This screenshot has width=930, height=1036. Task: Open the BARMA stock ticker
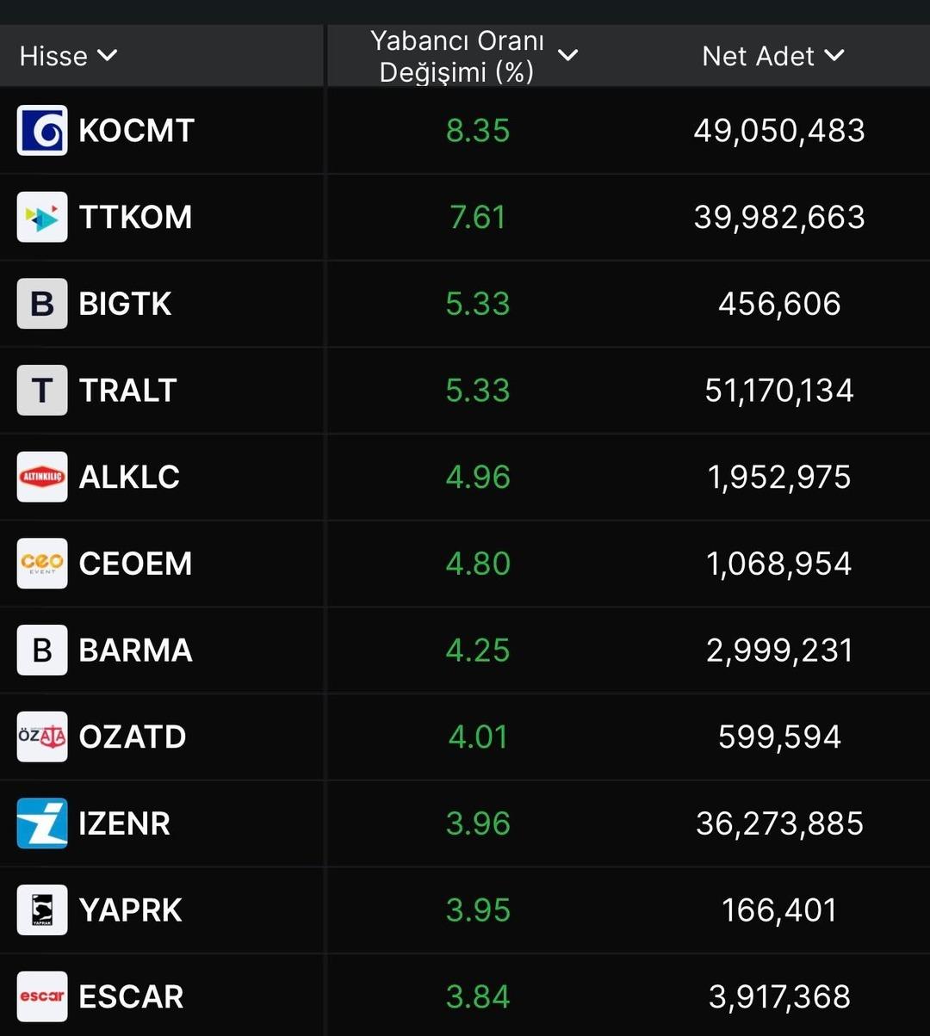pos(135,651)
